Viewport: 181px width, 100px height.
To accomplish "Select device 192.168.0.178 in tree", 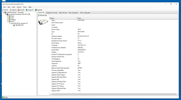I will pos(19,25).
